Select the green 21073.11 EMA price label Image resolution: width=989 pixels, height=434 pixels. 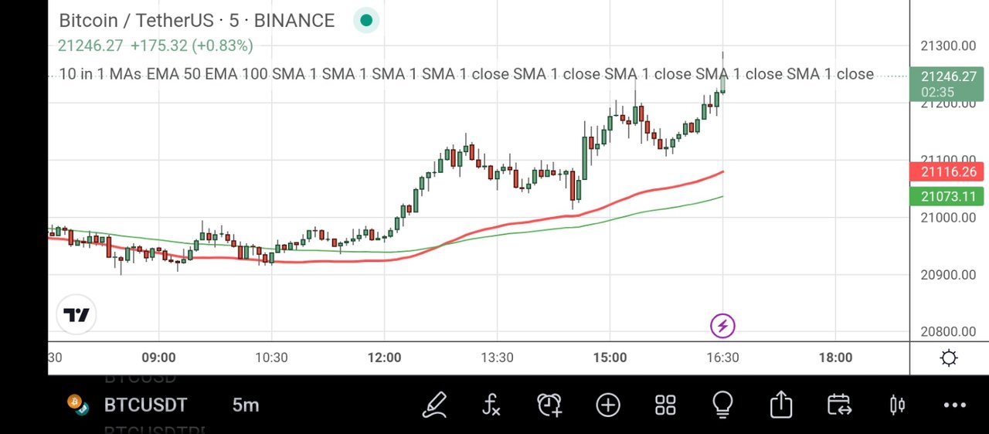point(947,197)
